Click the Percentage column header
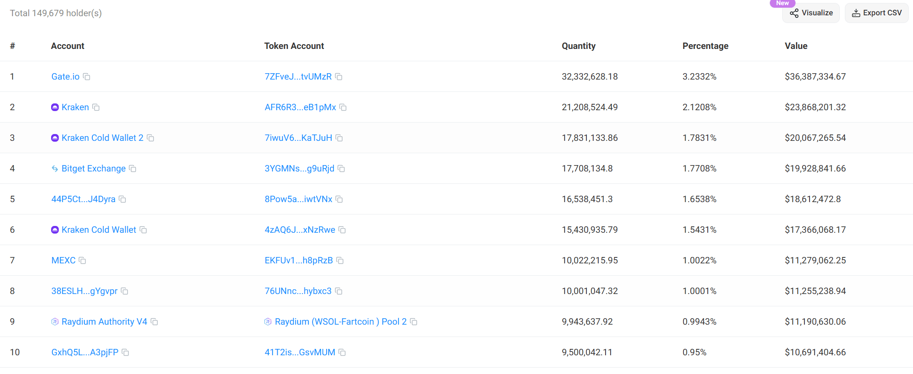 [706, 46]
